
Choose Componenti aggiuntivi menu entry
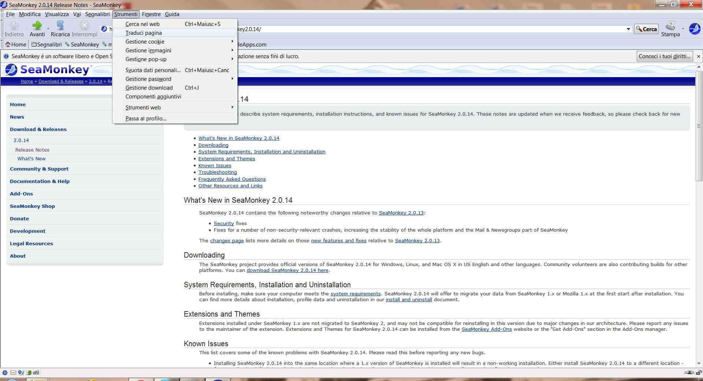[x=153, y=97]
